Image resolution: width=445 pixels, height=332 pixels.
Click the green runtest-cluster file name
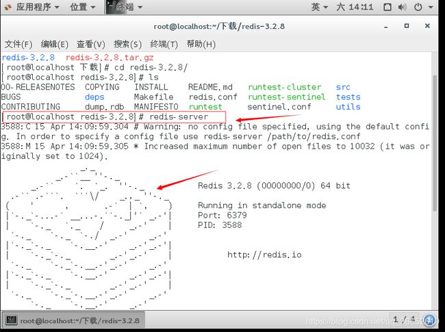[285, 87]
